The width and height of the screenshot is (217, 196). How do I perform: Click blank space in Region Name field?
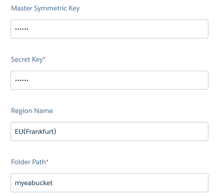(132, 132)
